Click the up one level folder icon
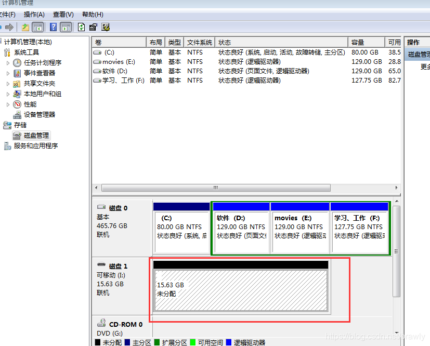 pyautogui.click(x=25, y=27)
